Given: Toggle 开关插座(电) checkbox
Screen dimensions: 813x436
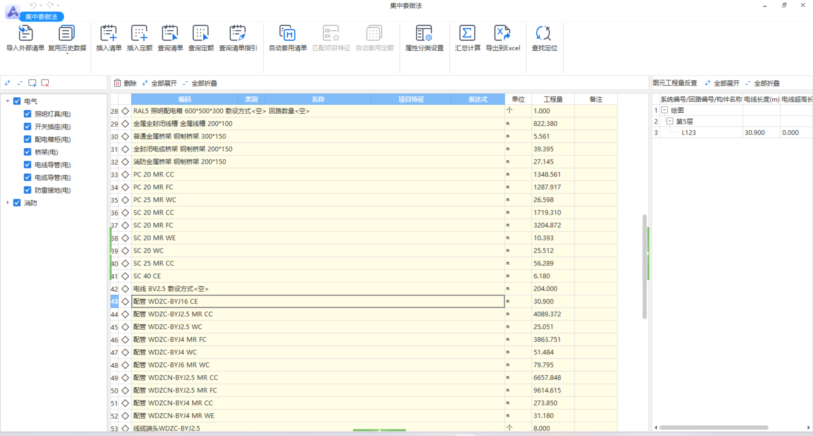Looking at the screenshot, I should (28, 127).
